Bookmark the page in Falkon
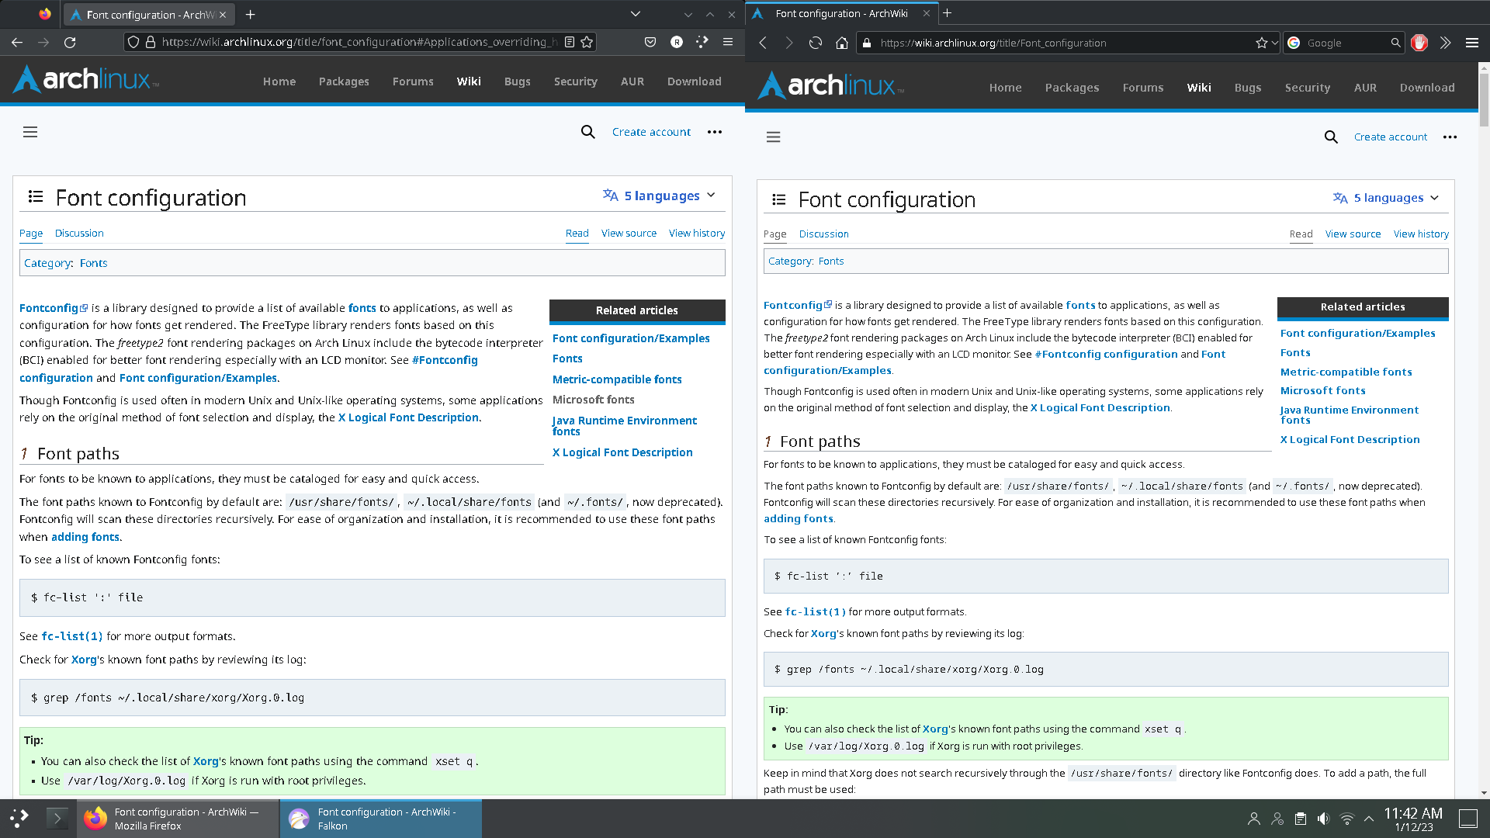Viewport: 1490px width, 838px height. point(1262,43)
